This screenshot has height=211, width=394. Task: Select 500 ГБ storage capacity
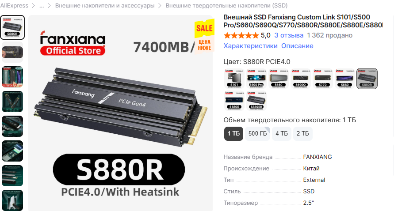pos(257,133)
